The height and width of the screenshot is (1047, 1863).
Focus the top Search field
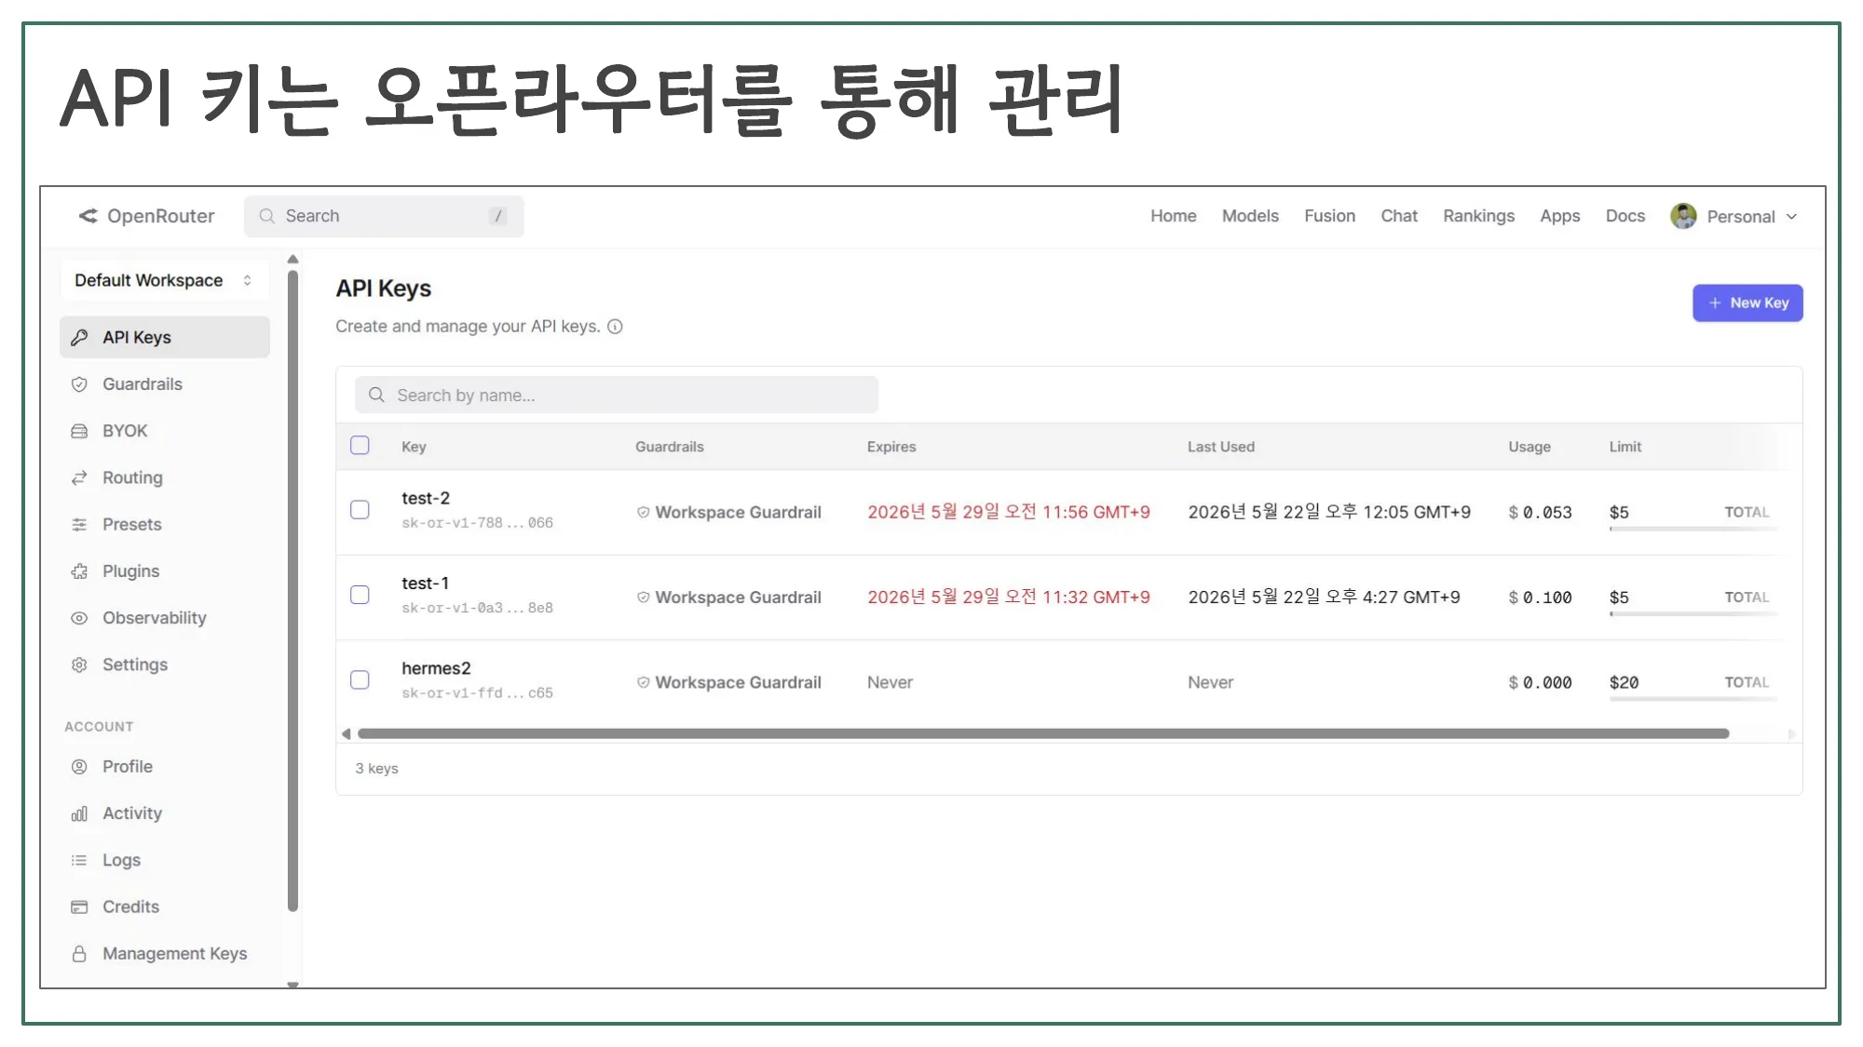click(x=384, y=216)
